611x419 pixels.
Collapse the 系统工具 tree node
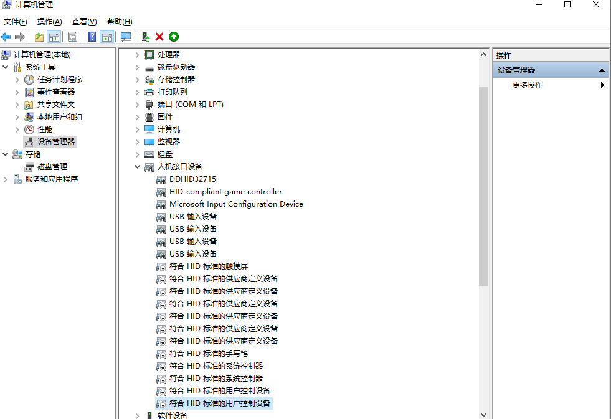coord(6,67)
